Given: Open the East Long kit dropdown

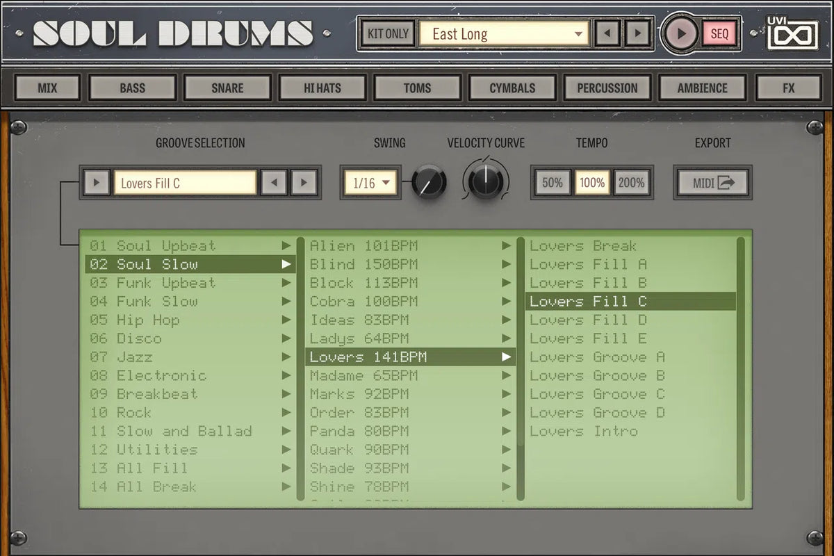Looking at the screenshot, I should [x=504, y=33].
